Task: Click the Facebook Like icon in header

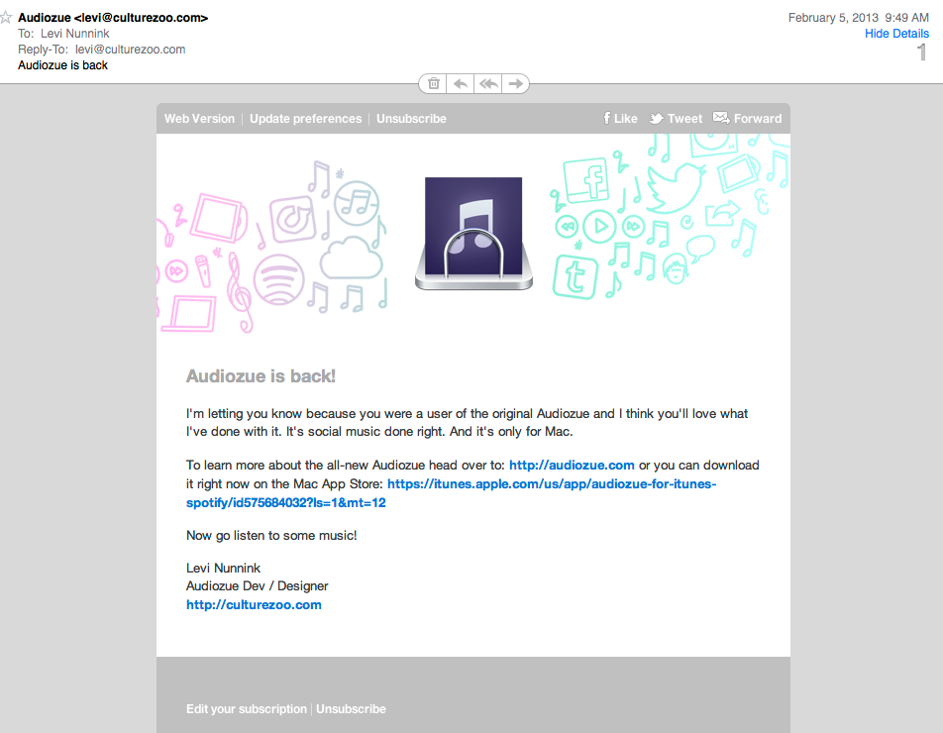Action: 607,118
